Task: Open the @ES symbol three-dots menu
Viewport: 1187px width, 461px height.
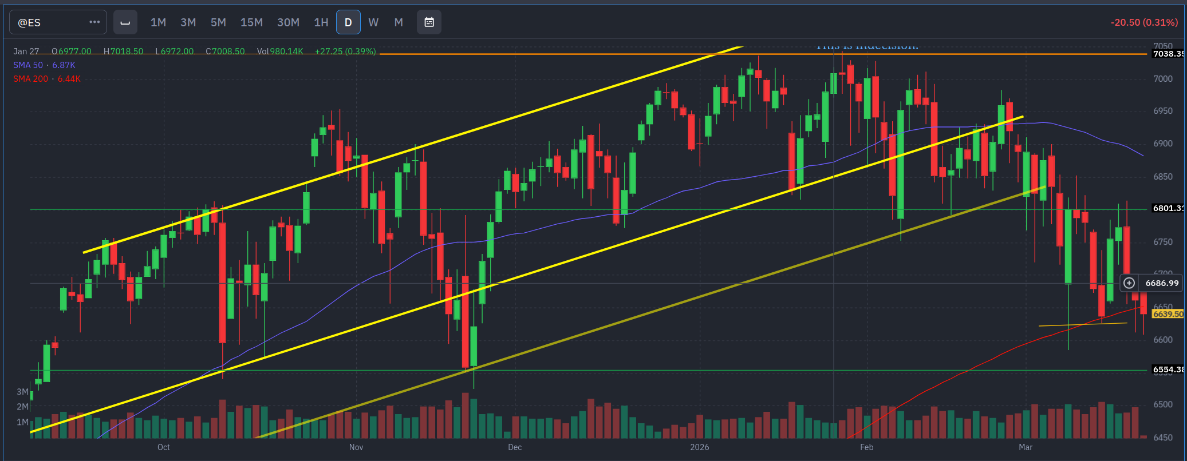Action: point(94,22)
